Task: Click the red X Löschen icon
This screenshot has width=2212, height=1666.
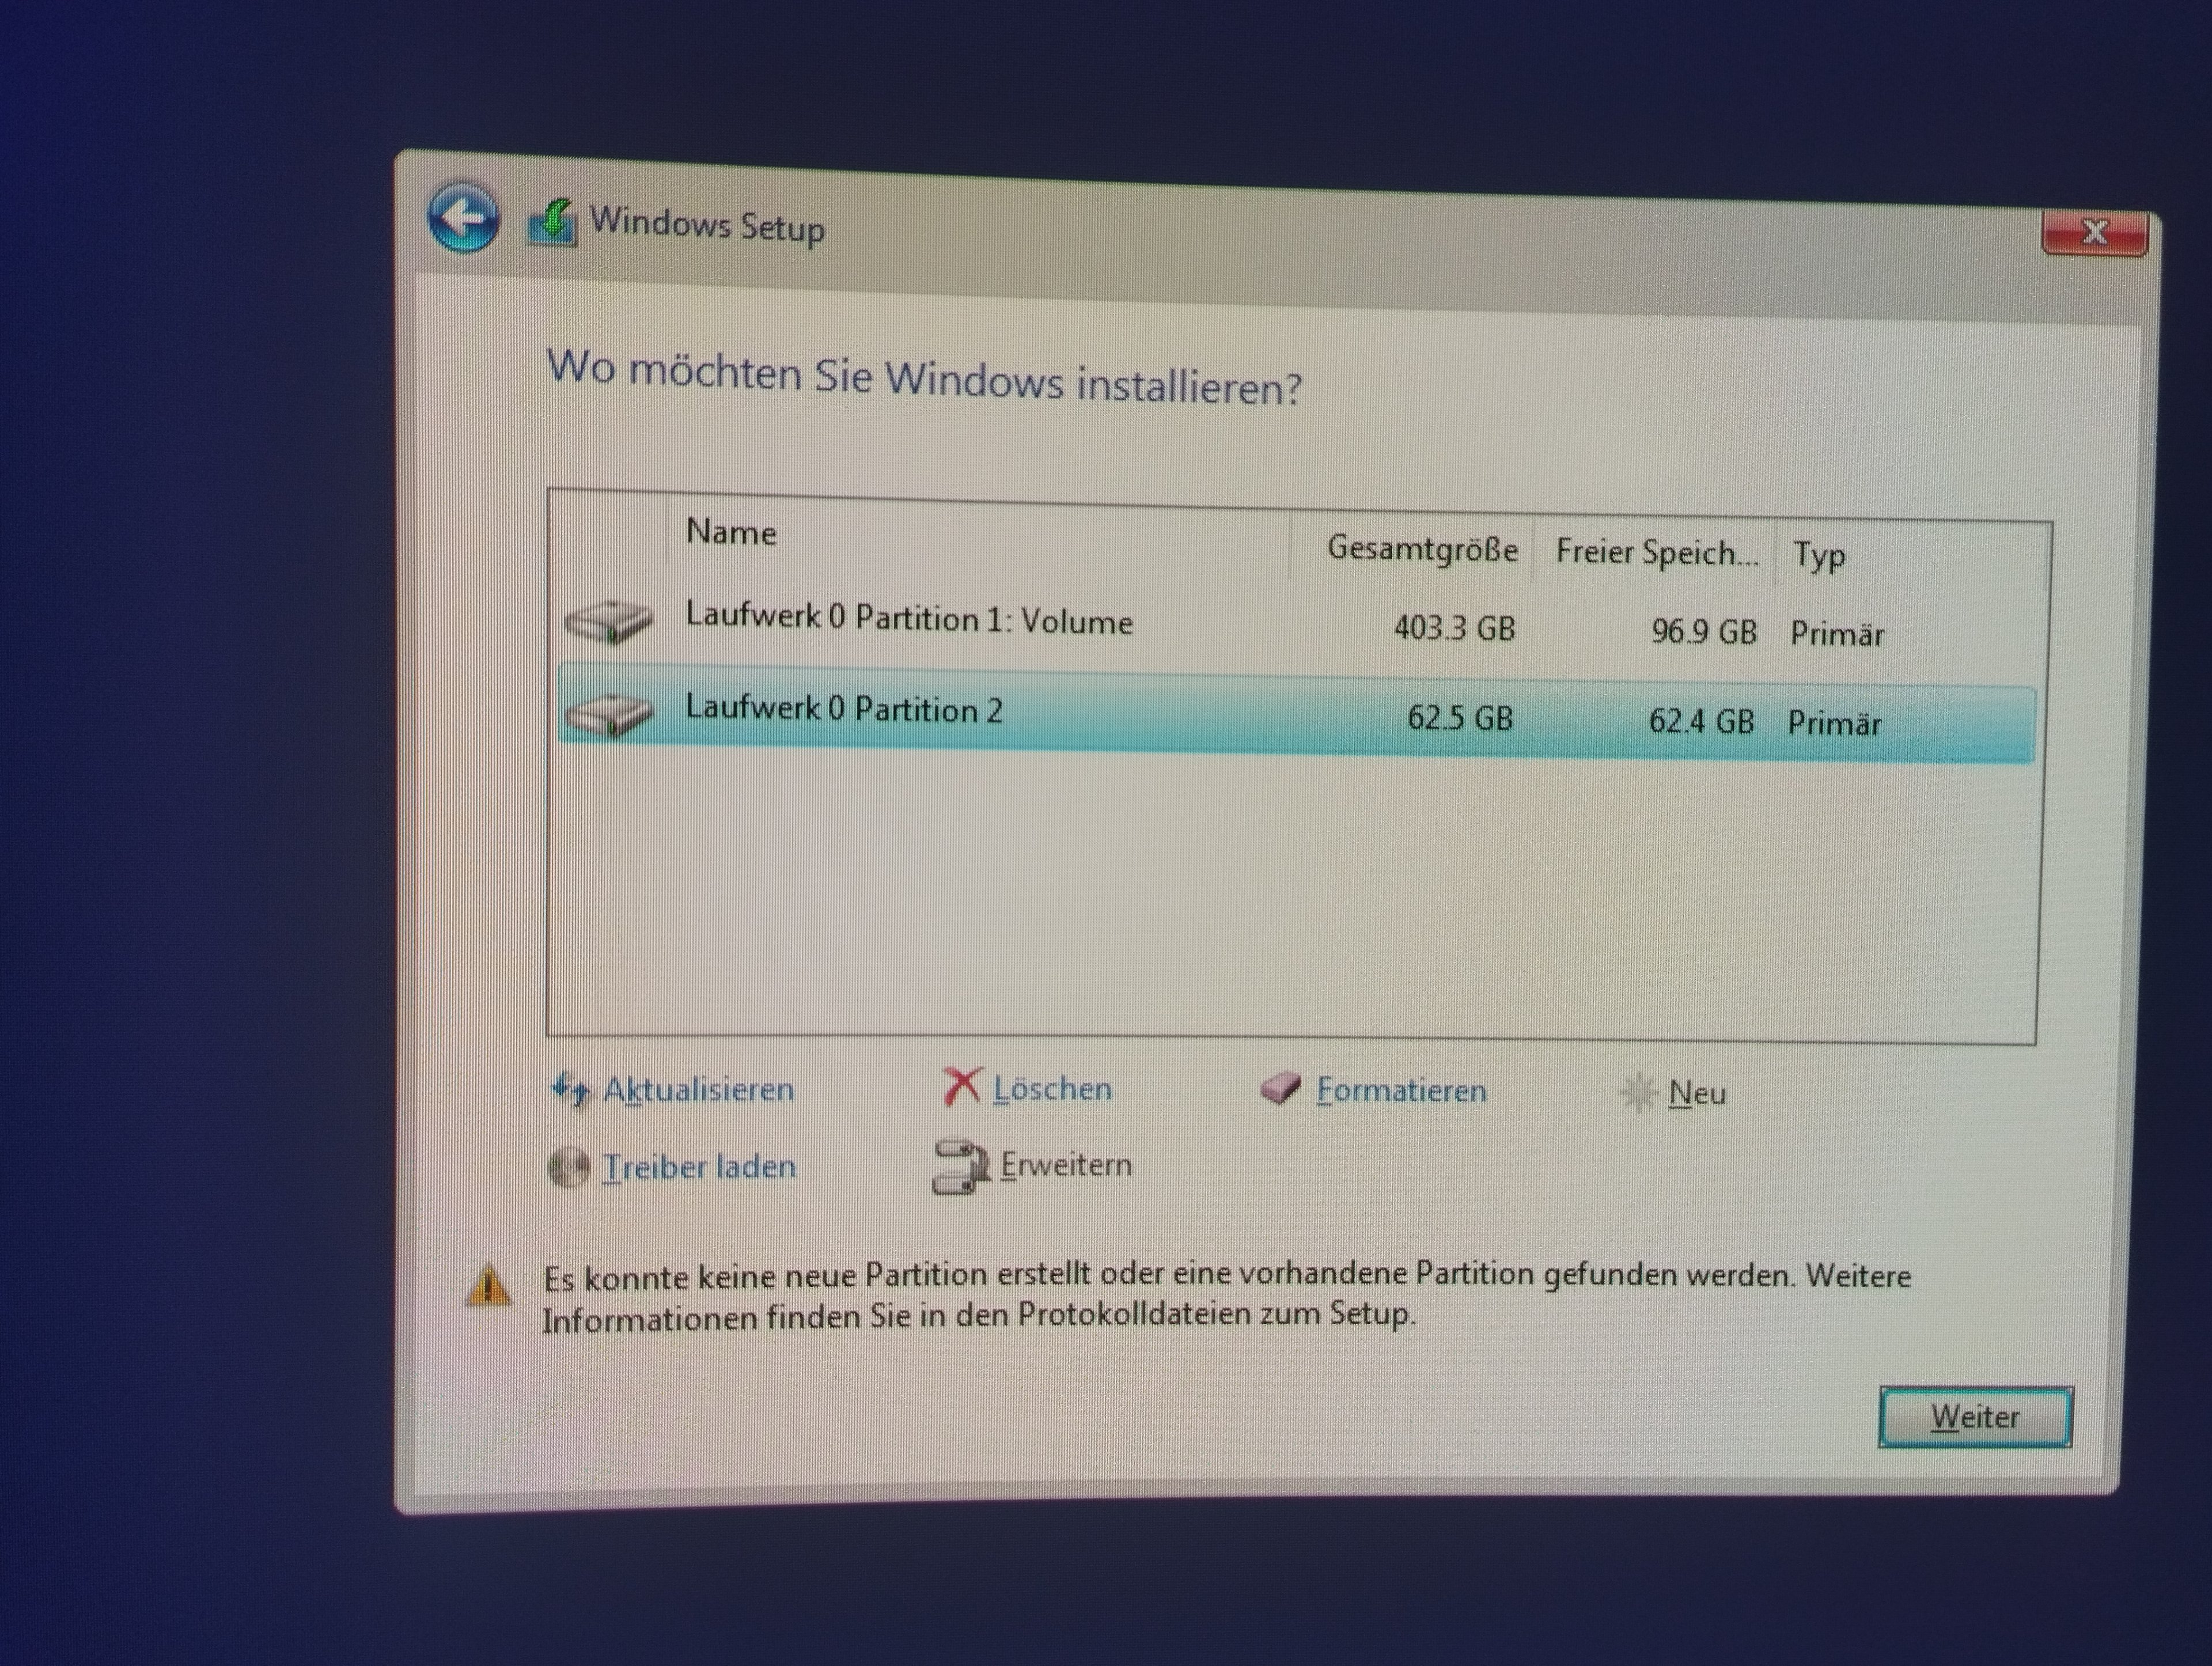Action: pyautogui.click(x=961, y=1087)
